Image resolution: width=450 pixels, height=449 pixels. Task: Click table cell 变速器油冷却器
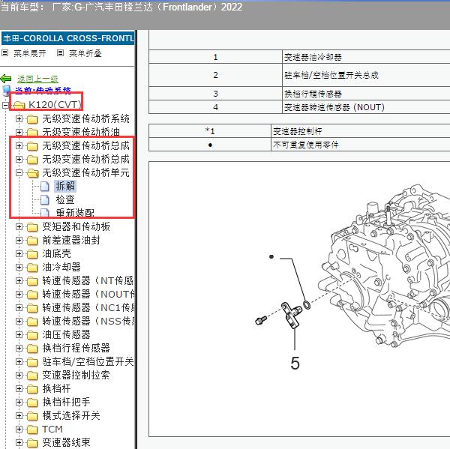(366, 57)
